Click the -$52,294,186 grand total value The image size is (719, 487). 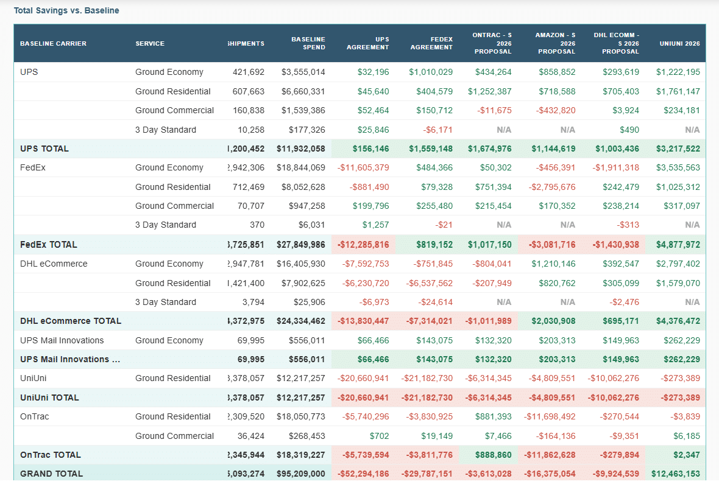click(363, 474)
